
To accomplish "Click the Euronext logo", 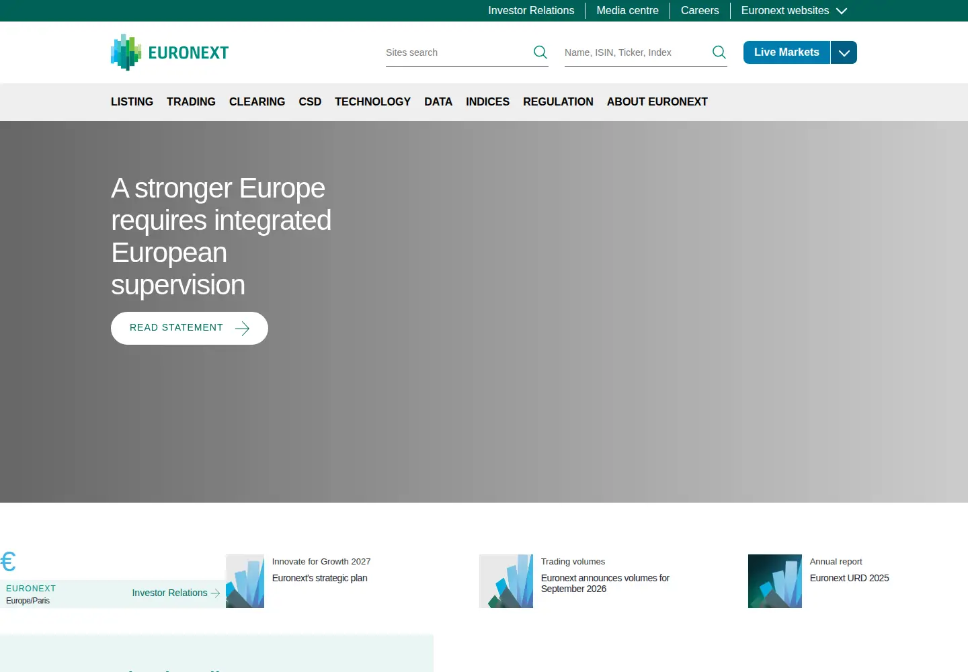I will pos(169,52).
